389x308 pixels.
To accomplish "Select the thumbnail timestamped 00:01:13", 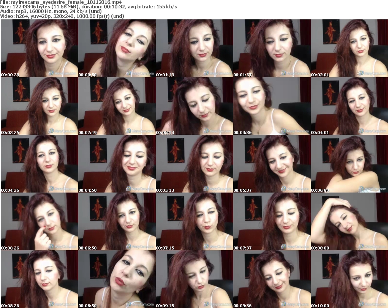I will coord(194,48).
